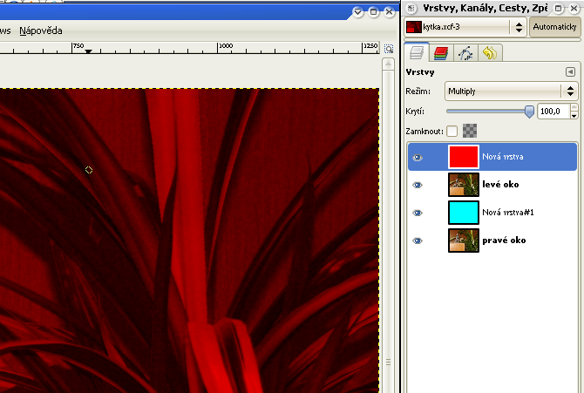Open the Nápověda menu
Screen dimensions: 584x393
tap(41, 30)
